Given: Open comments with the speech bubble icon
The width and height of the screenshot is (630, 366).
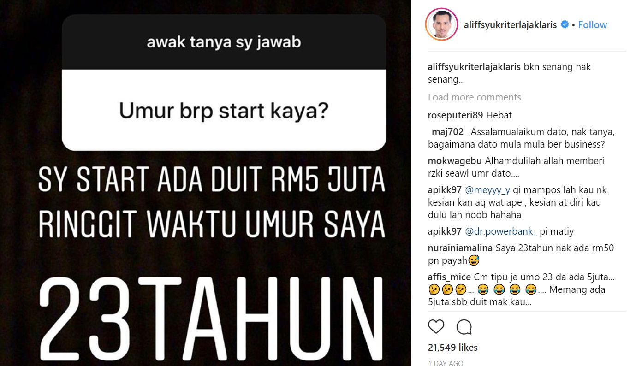Looking at the screenshot, I should coord(464,327).
